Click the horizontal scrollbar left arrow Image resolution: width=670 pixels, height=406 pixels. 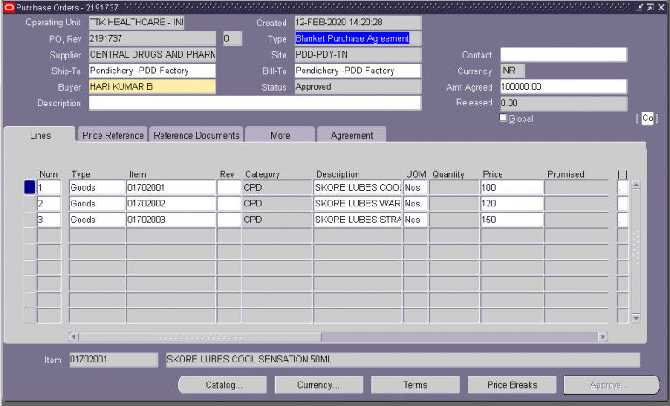[73, 337]
